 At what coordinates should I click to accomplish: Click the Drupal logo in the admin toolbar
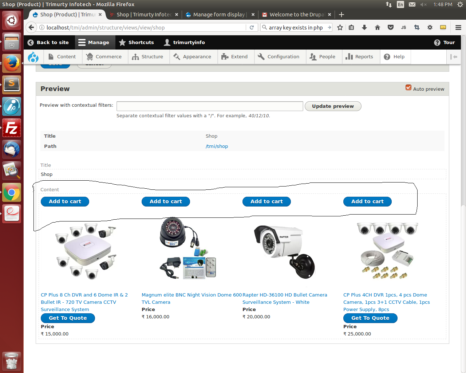pos(33,57)
